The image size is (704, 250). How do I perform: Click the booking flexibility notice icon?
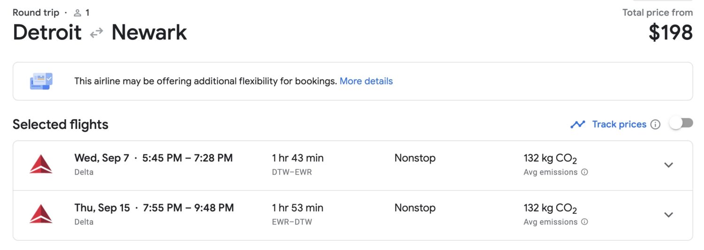41,81
